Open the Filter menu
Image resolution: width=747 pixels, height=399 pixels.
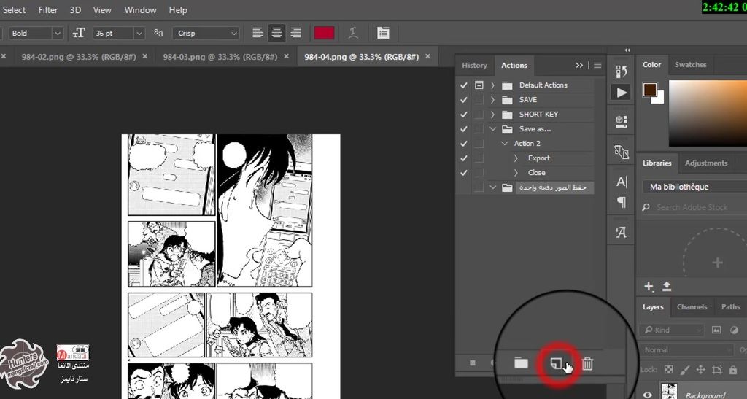click(x=48, y=10)
